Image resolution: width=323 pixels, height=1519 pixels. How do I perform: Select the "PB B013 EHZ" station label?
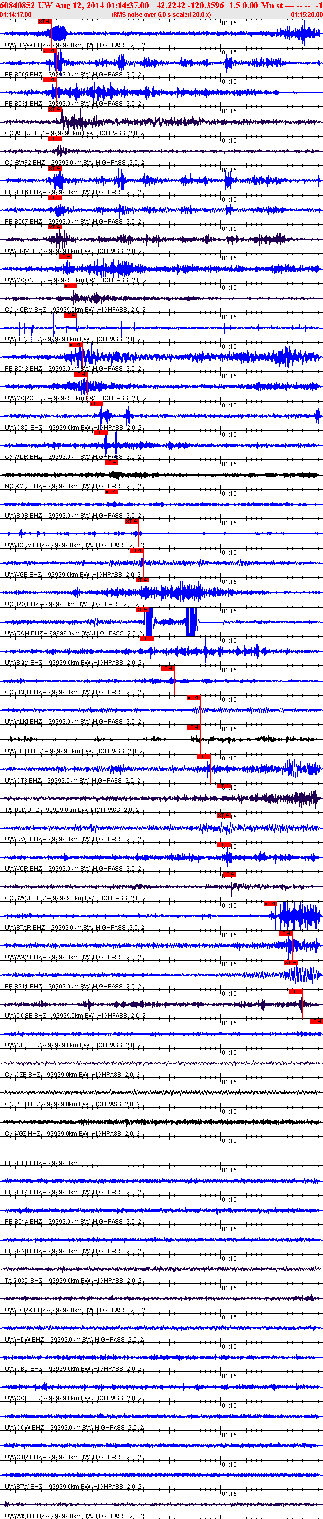coord(23,369)
